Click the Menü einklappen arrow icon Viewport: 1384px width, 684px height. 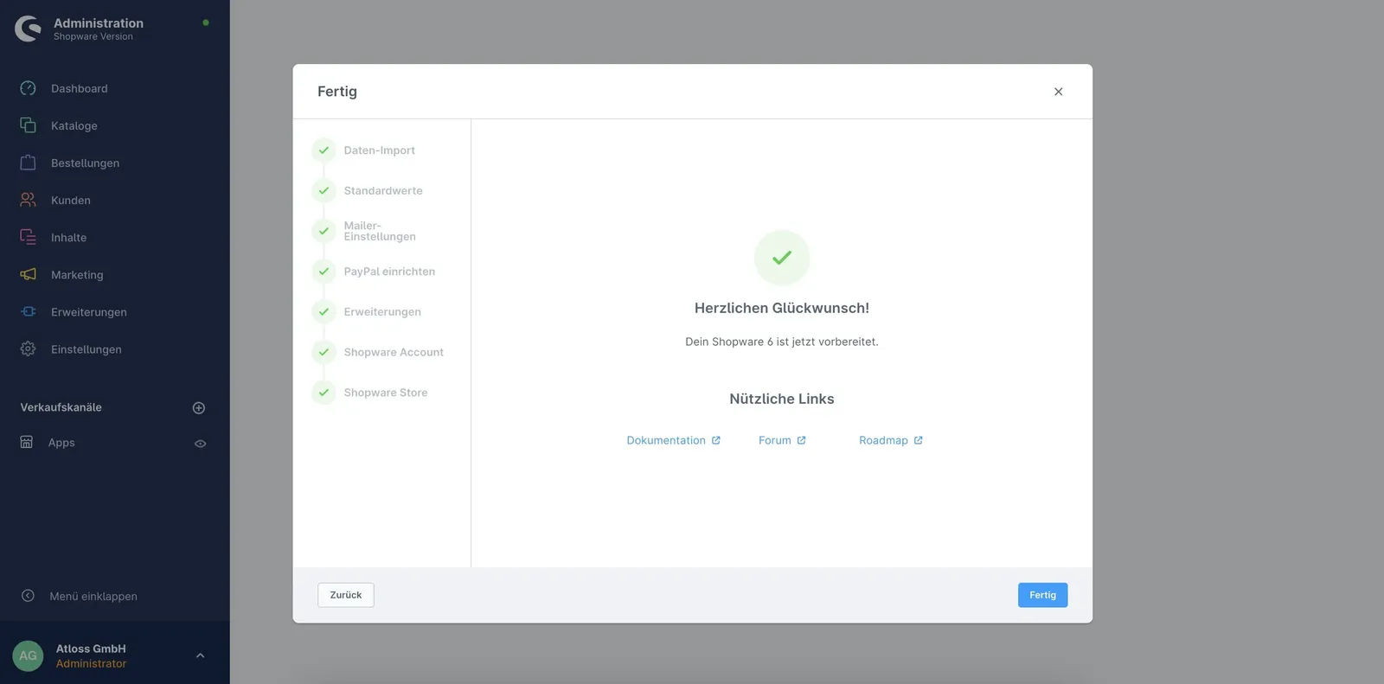(x=28, y=596)
